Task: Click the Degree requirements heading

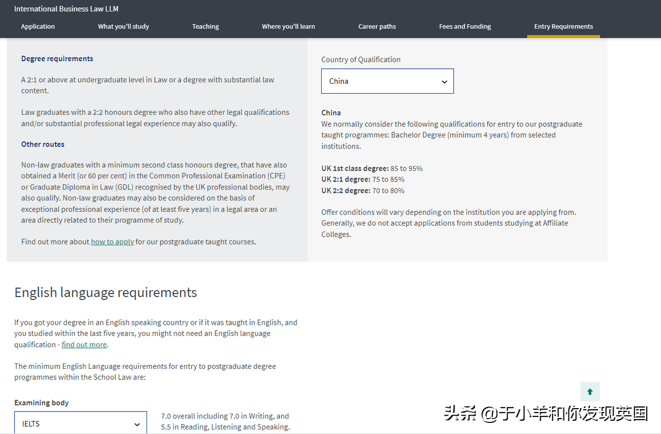Action: [57, 58]
